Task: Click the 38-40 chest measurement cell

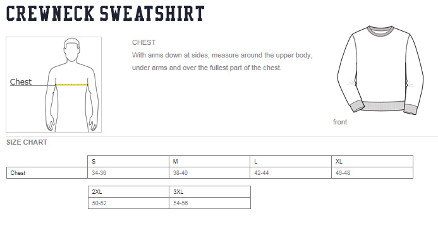Action: [x=209, y=173]
